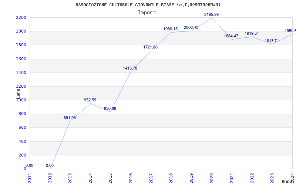Image resolution: width=296 pixels, height=185 pixels.
Task: Click y-axis value 200
Action: point(22,155)
